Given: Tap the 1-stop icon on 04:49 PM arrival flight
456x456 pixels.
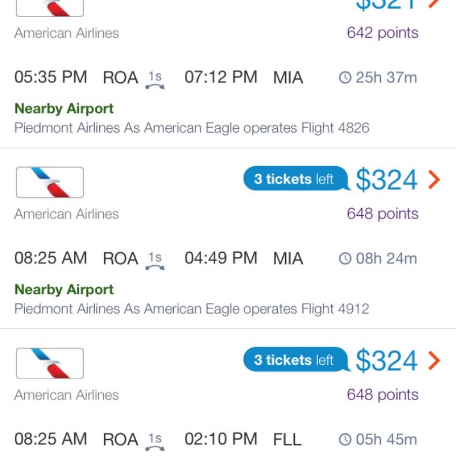Looking at the screenshot, I should coord(155,261).
